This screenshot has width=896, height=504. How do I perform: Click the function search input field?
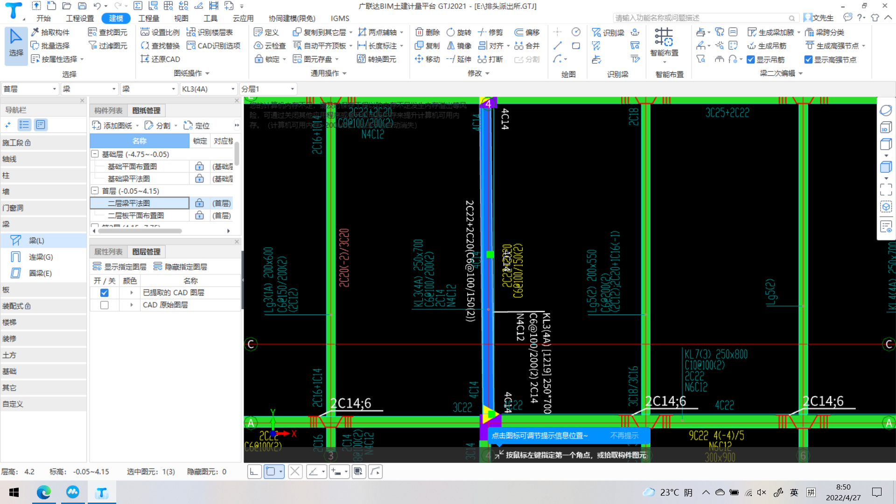pyautogui.click(x=705, y=18)
